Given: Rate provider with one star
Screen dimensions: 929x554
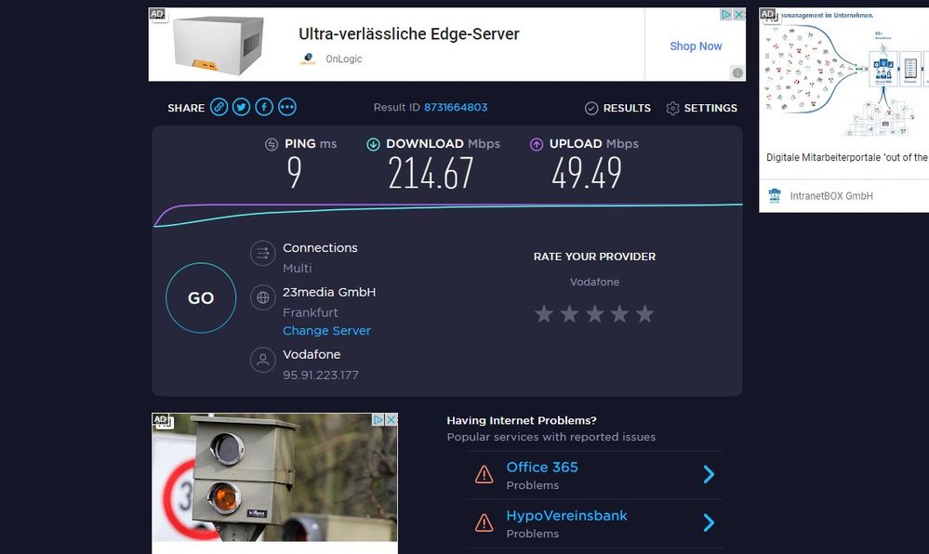Looking at the screenshot, I should (544, 313).
